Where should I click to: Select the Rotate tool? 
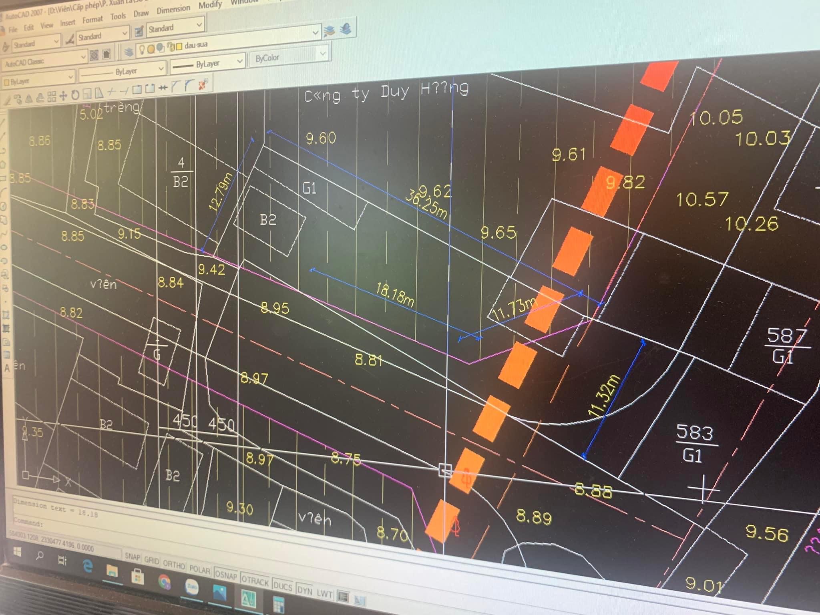[75, 94]
